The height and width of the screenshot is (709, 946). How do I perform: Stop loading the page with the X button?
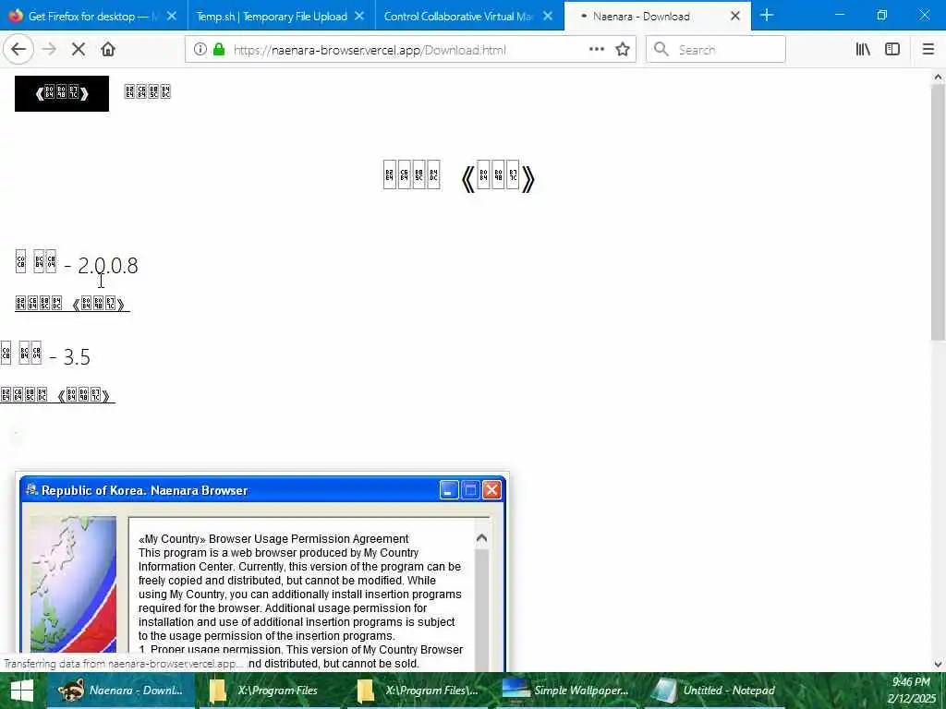point(79,50)
